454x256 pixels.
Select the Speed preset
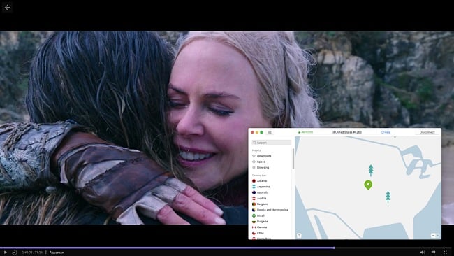point(261,162)
